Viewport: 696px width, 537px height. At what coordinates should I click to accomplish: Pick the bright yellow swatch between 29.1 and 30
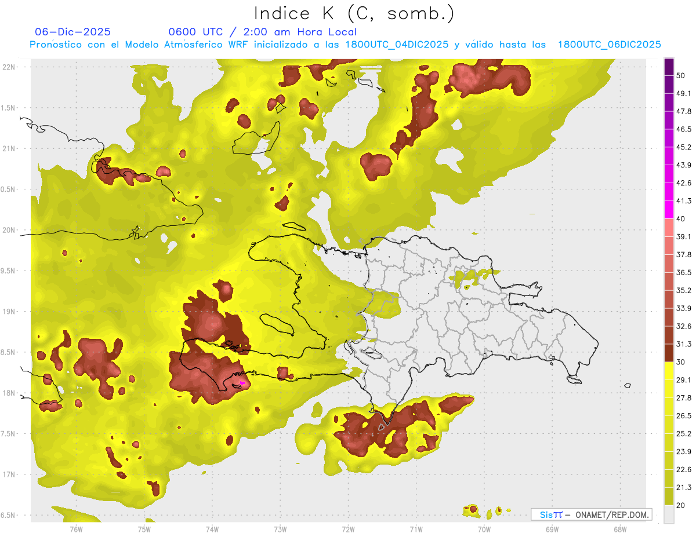tap(669, 371)
